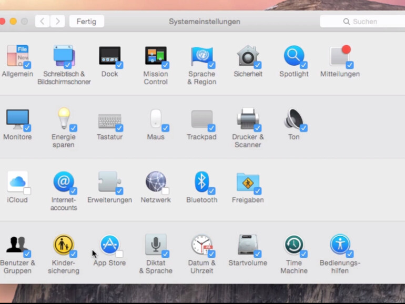This screenshot has width=405, height=304.
Task: Open the Startvolume disk icon
Action: (248, 245)
